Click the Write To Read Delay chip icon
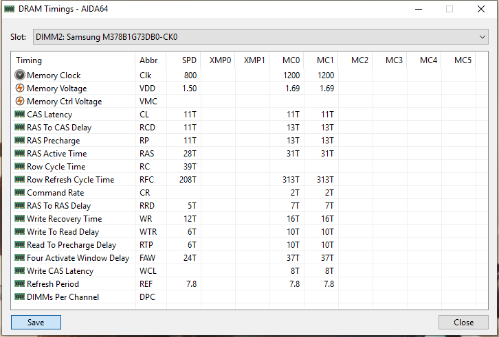The image size is (499, 337). (20, 231)
